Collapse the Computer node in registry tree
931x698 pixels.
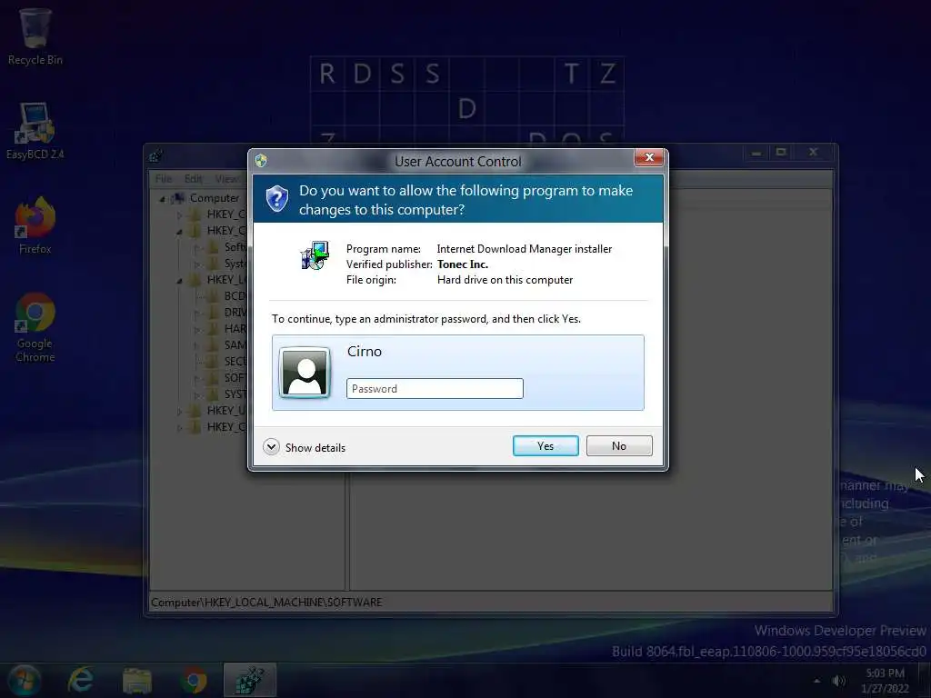pyautogui.click(x=162, y=199)
